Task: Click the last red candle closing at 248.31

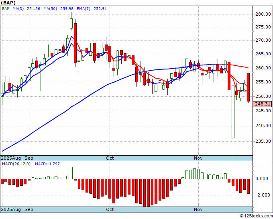Action: (248, 87)
